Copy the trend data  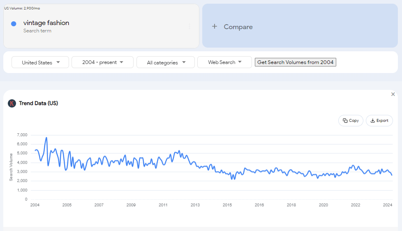tap(351, 121)
